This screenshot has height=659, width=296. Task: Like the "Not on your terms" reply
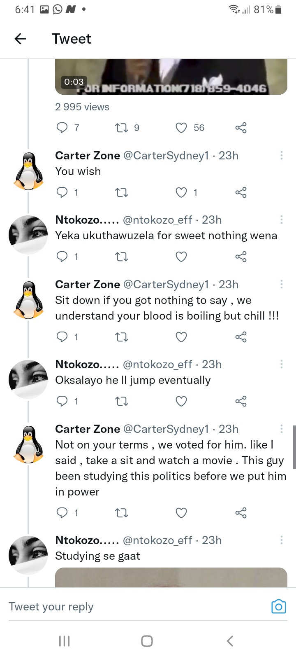pos(181,513)
